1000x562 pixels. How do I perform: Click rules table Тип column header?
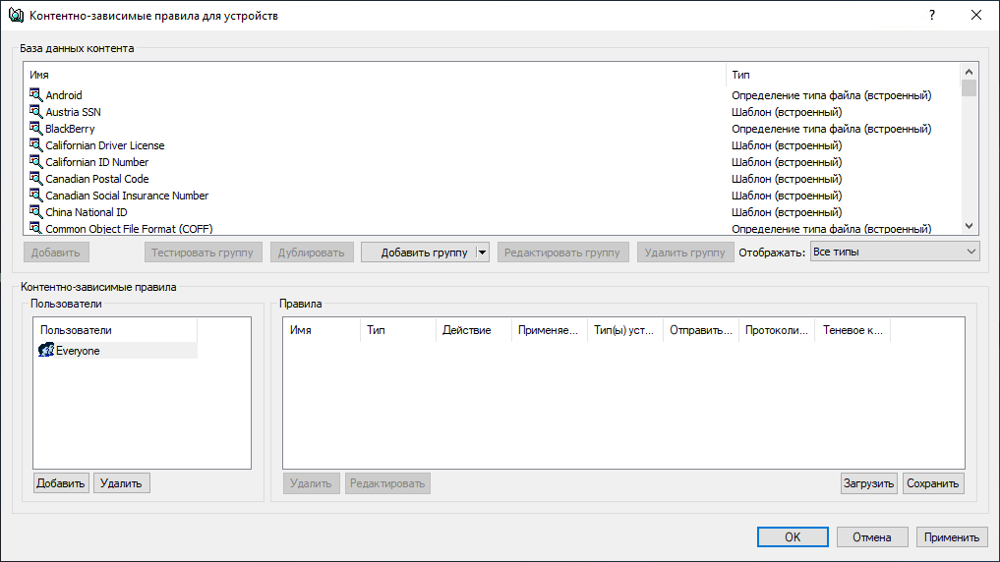click(398, 330)
